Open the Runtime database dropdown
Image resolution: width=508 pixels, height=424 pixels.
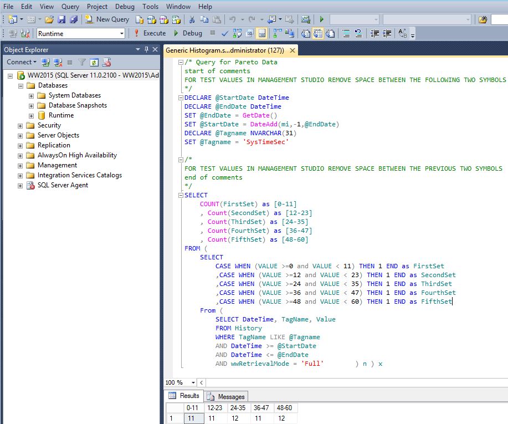tap(122, 34)
